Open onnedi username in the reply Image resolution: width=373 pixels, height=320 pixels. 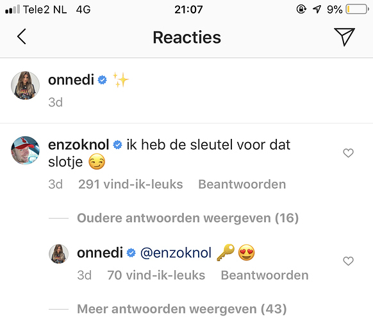pos(100,253)
